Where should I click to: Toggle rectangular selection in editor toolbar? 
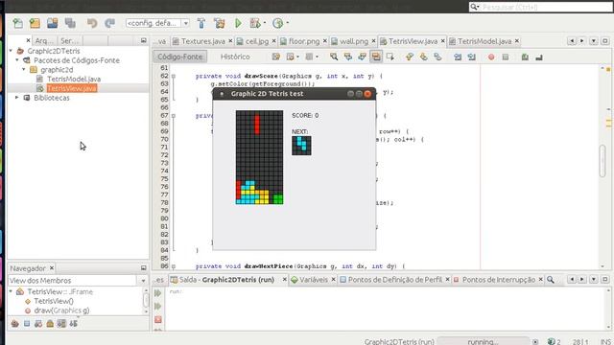[x=390, y=57]
